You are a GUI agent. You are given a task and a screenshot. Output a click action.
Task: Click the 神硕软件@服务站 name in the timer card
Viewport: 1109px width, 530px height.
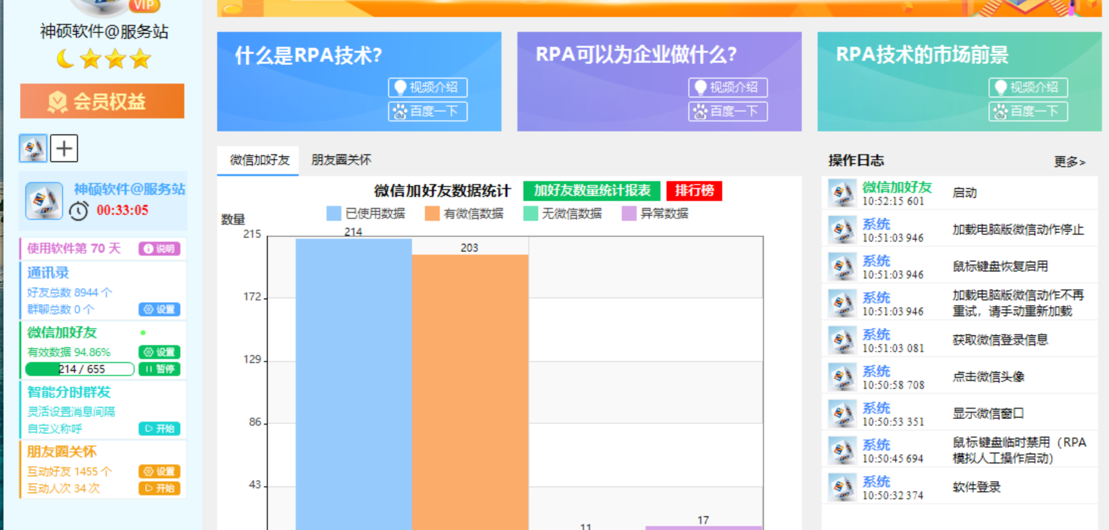[x=129, y=189]
